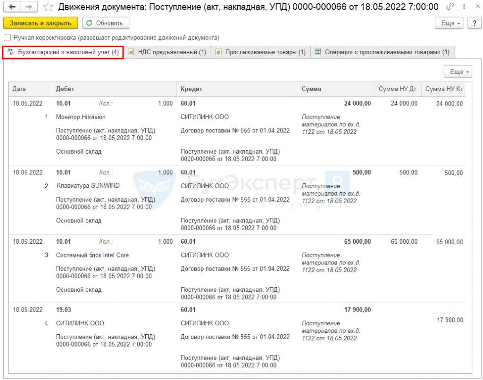The width and height of the screenshot is (483, 380).
Task: Click the bold 500,00 Сумма value
Action: (x=362, y=173)
